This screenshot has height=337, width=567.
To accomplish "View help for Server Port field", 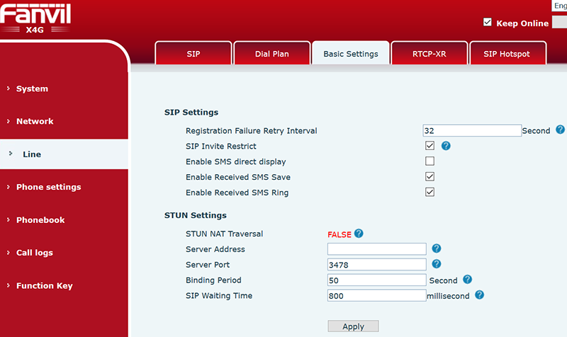I will click(x=437, y=264).
